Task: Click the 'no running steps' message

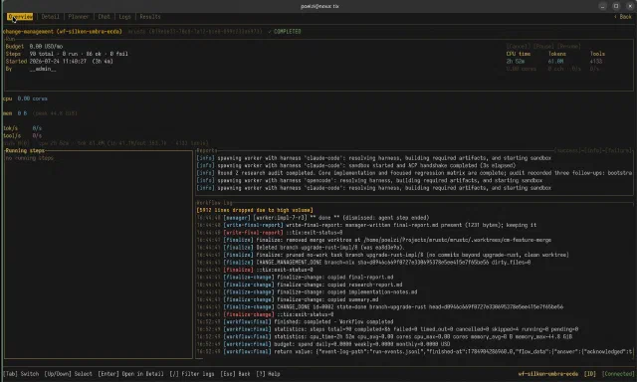Action: click(29, 158)
